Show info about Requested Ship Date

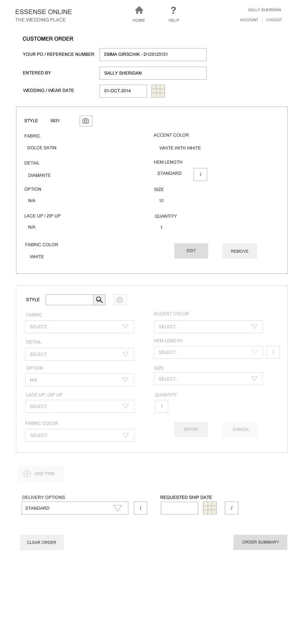(x=231, y=508)
